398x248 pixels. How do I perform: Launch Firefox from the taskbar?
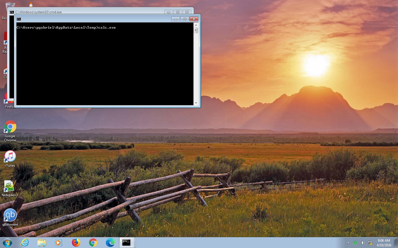click(76, 243)
